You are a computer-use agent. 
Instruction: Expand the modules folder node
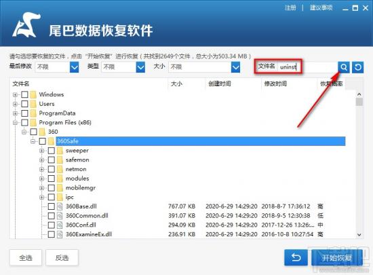(x=42, y=179)
